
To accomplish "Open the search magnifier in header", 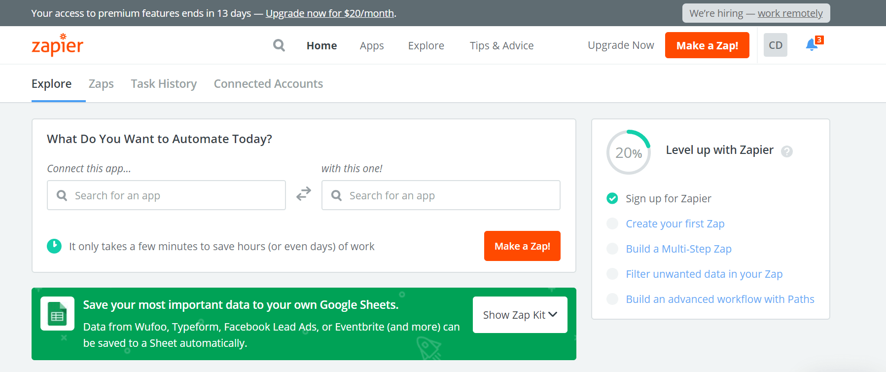I will tap(279, 45).
